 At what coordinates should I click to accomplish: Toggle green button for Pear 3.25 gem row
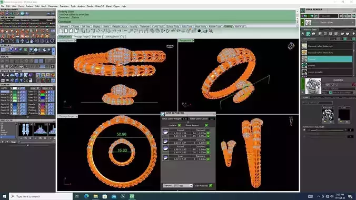tap(208, 143)
